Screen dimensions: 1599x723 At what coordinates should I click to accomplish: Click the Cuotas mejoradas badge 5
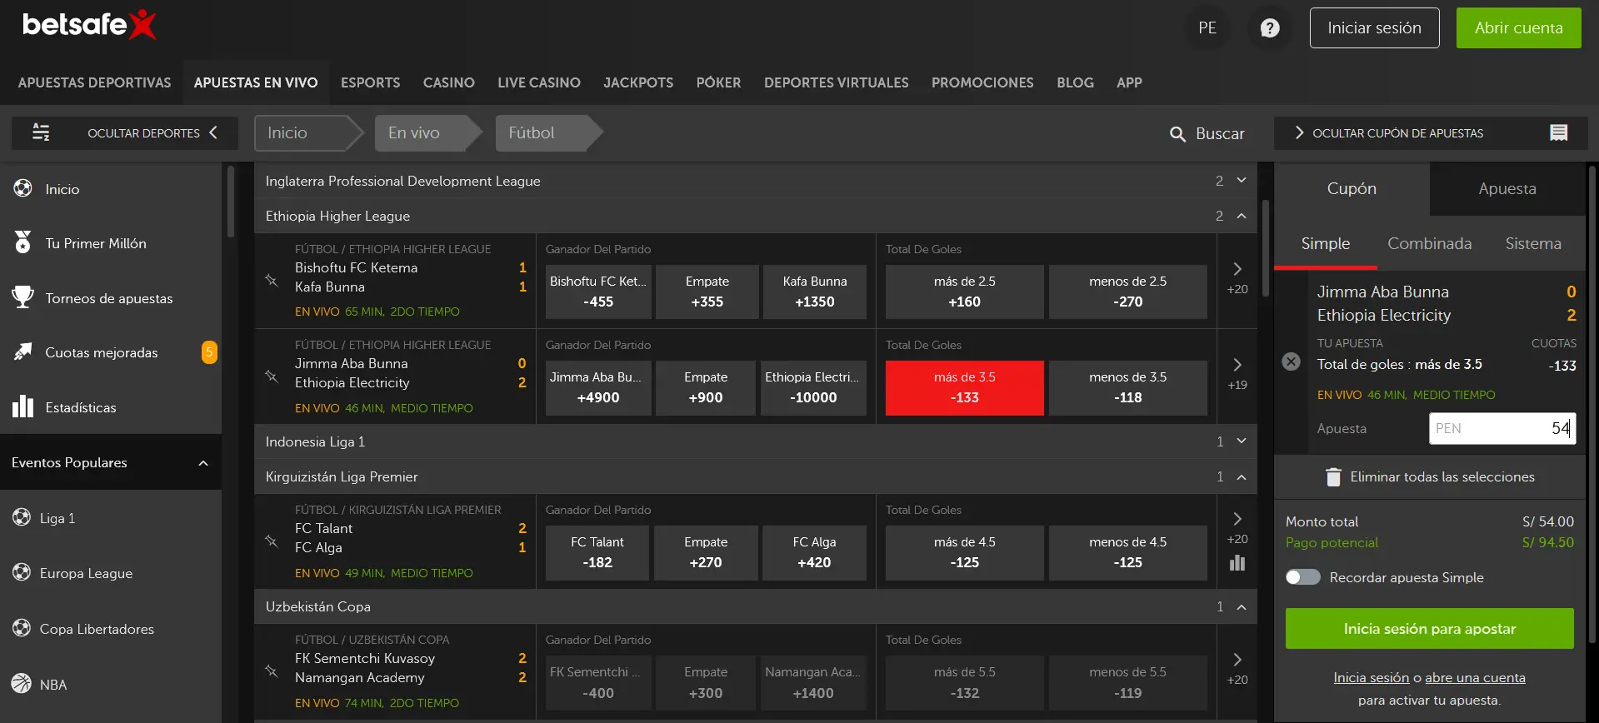pos(209,352)
